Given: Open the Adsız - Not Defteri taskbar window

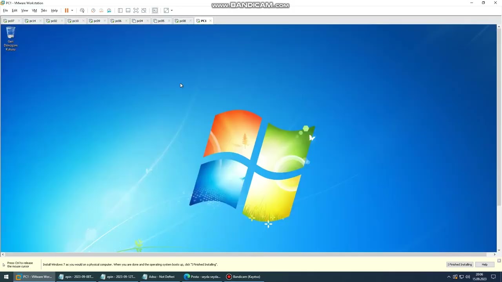Looking at the screenshot, I should [160, 277].
